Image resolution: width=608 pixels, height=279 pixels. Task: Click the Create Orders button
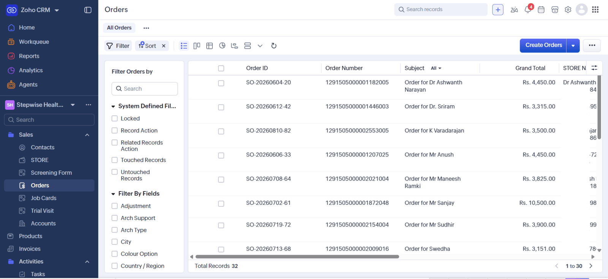coord(543,45)
